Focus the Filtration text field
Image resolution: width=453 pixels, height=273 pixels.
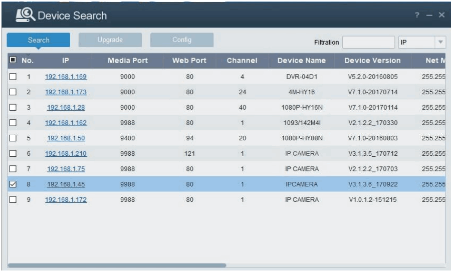(368, 42)
